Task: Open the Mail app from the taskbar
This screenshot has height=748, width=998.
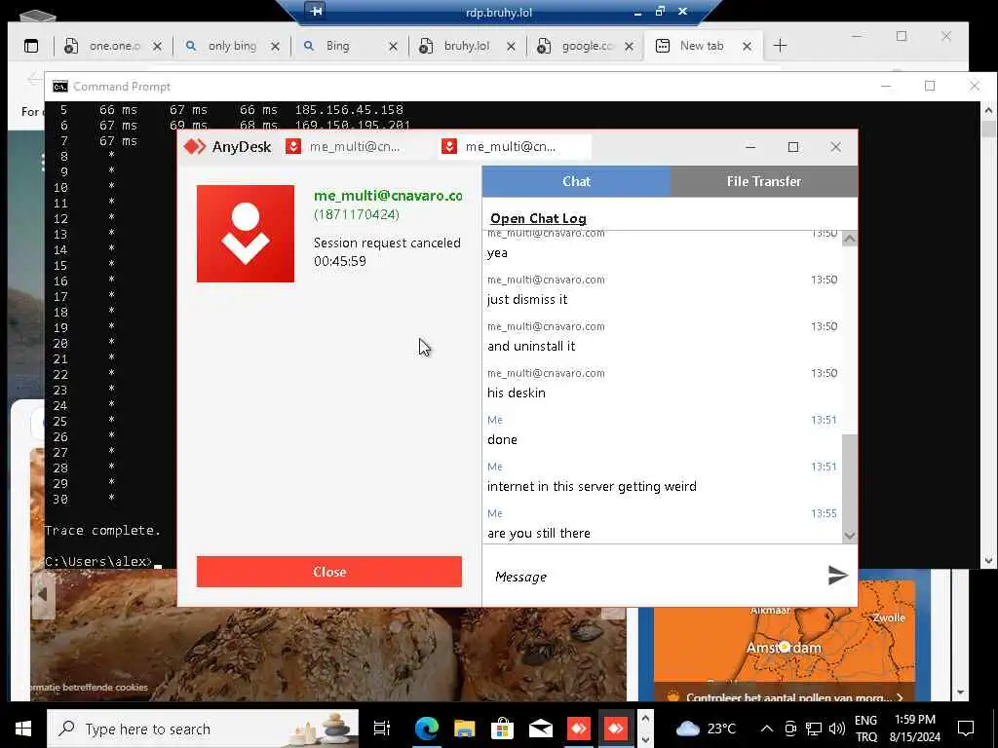Action: click(540, 729)
